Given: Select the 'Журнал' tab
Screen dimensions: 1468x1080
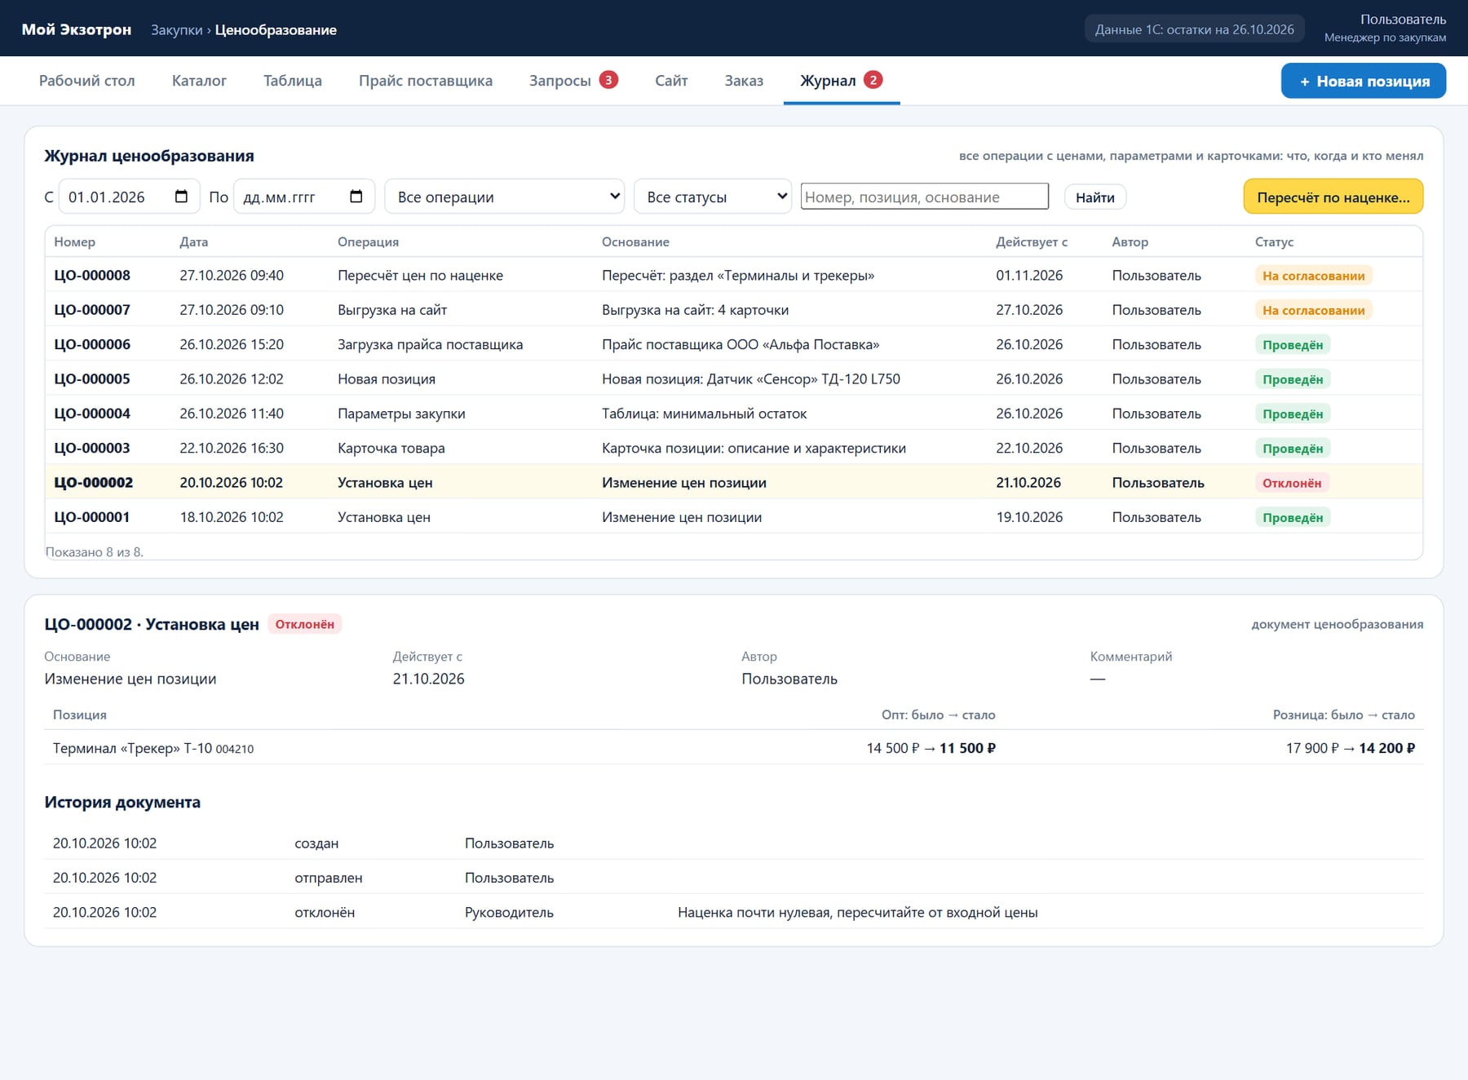Looking at the screenshot, I should (x=841, y=81).
